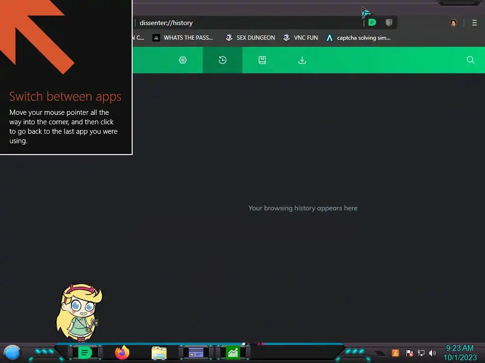Open the volume speaker tray icon
Screen dimensions: 485x363
point(432,353)
